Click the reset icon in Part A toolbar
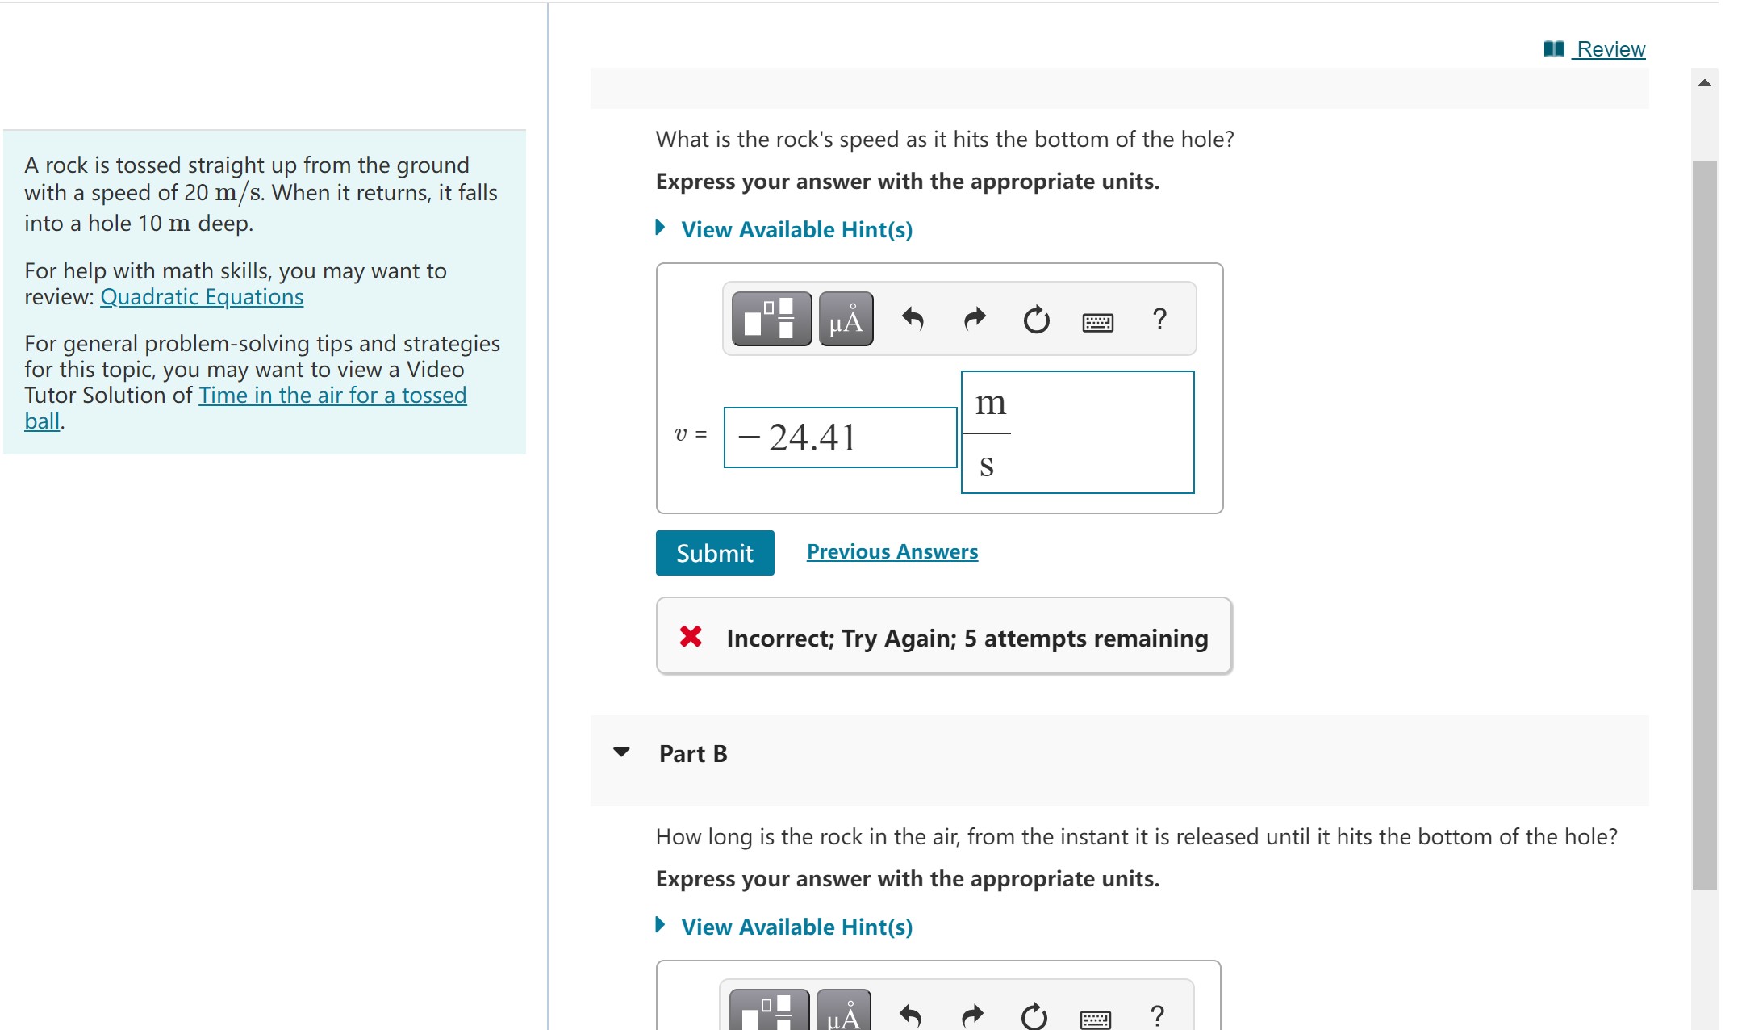Viewport: 1746px width, 1030px height. [1036, 320]
